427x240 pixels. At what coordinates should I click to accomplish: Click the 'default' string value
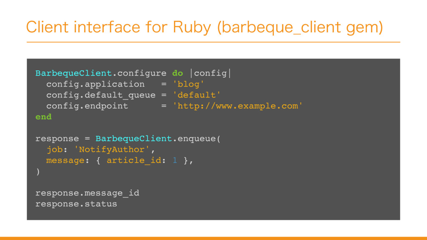click(196, 95)
